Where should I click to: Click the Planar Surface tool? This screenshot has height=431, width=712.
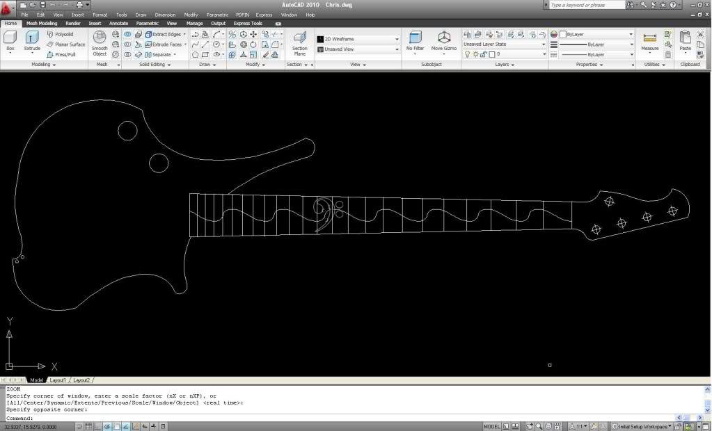point(66,44)
